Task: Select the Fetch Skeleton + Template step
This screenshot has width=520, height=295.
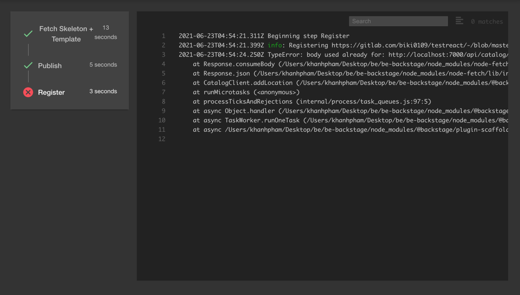Action: coord(66,34)
